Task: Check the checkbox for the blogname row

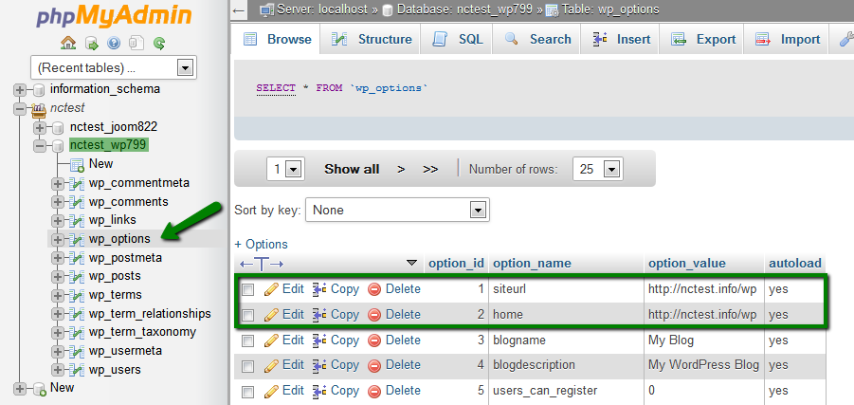Action: pos(248,341)
